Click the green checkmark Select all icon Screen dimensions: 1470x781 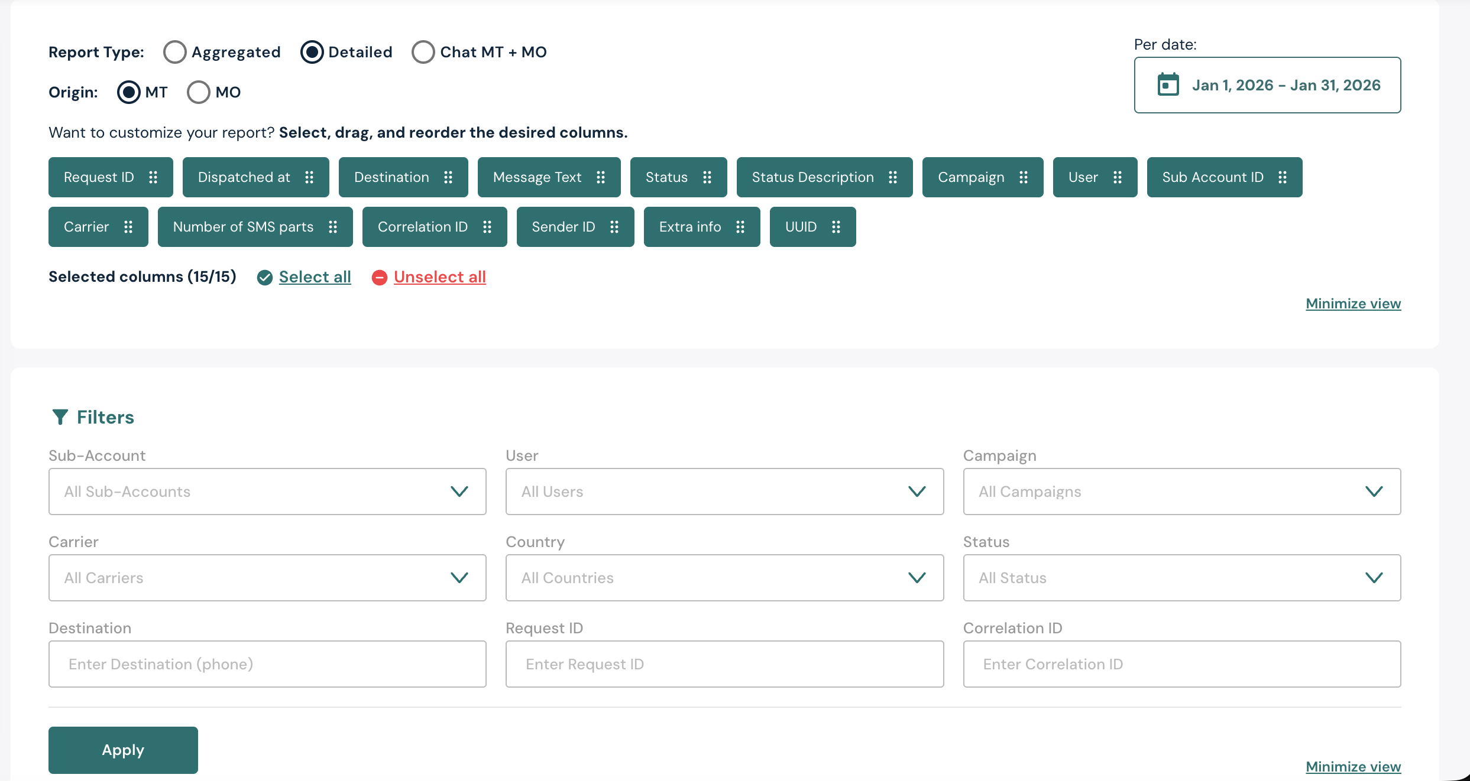pos(265,278)
